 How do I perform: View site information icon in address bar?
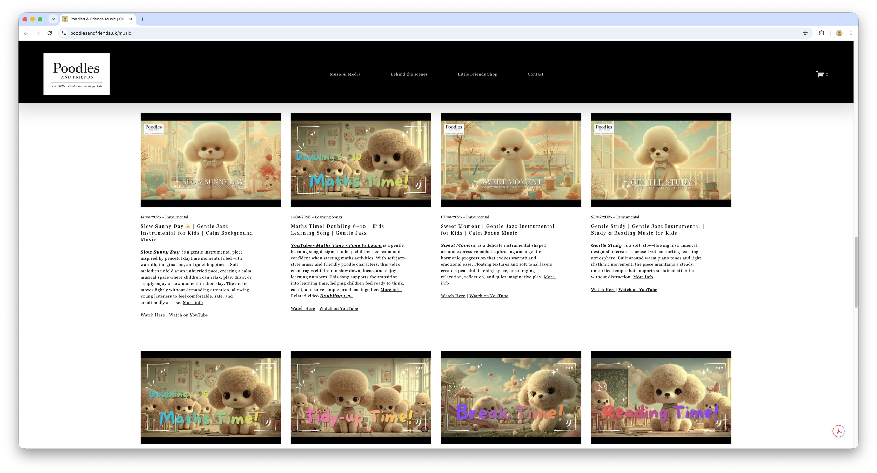tap(63, 33)
